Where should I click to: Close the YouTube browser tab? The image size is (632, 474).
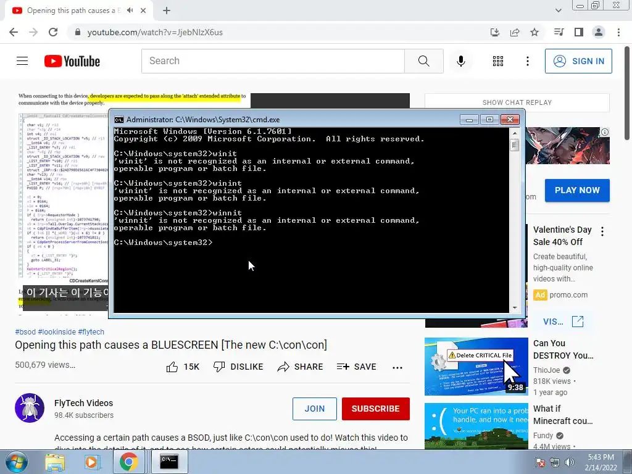(143, 10)
